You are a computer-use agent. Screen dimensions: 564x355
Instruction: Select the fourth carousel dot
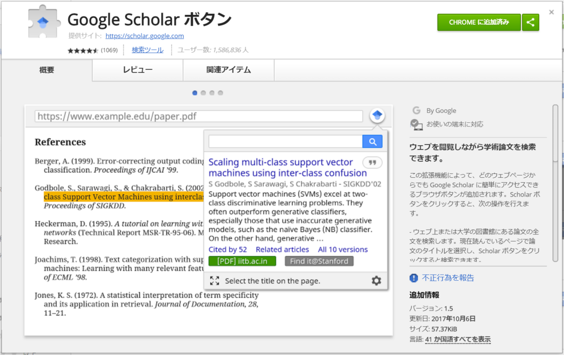click(220, 93)
